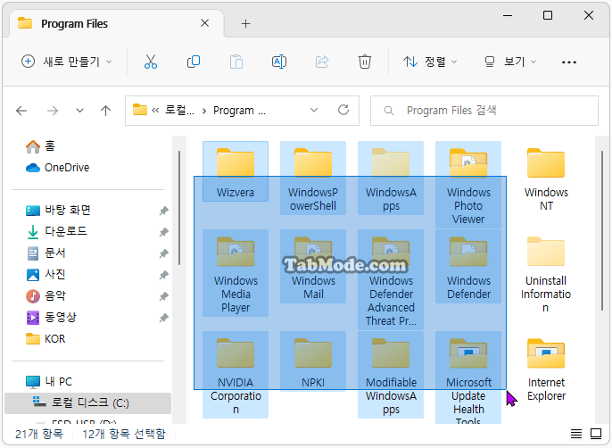The image size is (612, 448).
Task: Open 음악 quick access
Action: pyautogui.click(x=46, y=295)
